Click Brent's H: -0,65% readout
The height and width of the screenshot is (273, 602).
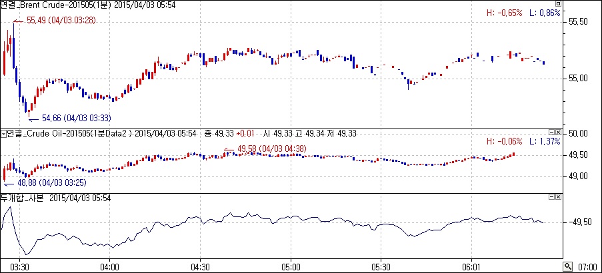tap(503, 13)
